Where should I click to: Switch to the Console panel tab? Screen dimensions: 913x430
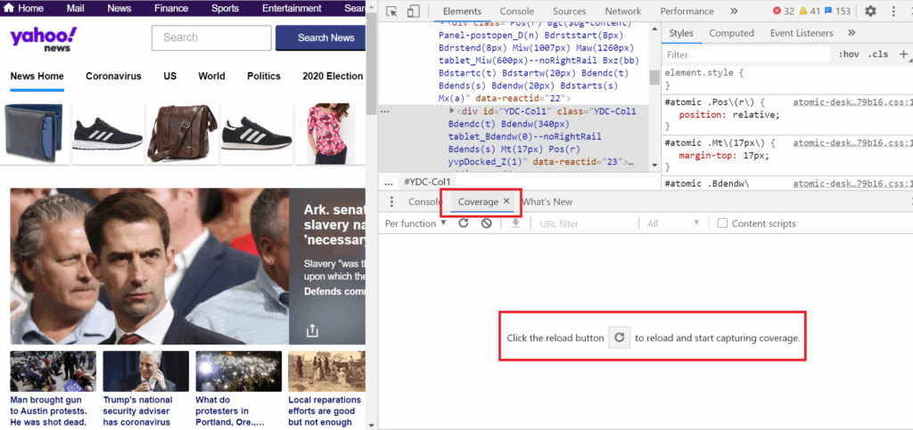click(516, 11)
